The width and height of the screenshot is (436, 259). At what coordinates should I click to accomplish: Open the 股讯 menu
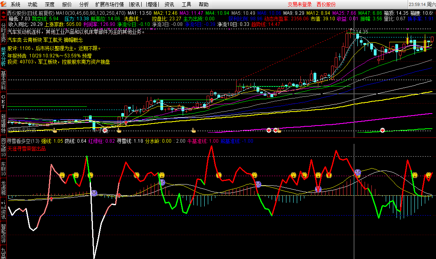point(135,4)
